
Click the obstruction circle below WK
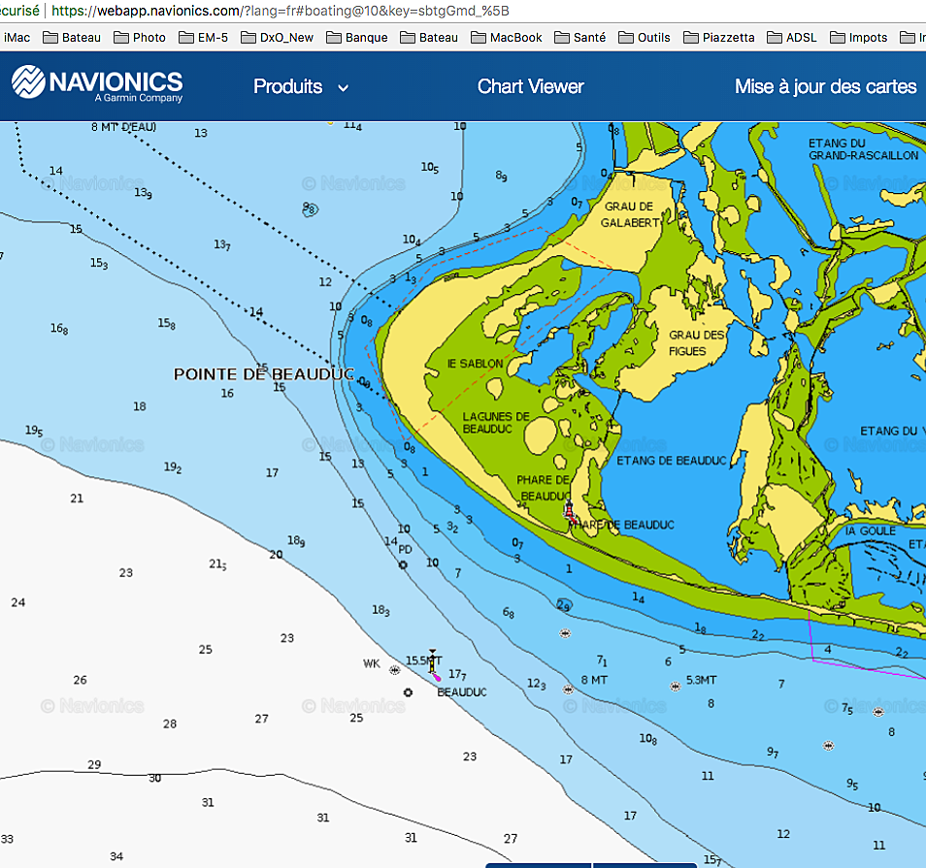click(x=408, y=692)
